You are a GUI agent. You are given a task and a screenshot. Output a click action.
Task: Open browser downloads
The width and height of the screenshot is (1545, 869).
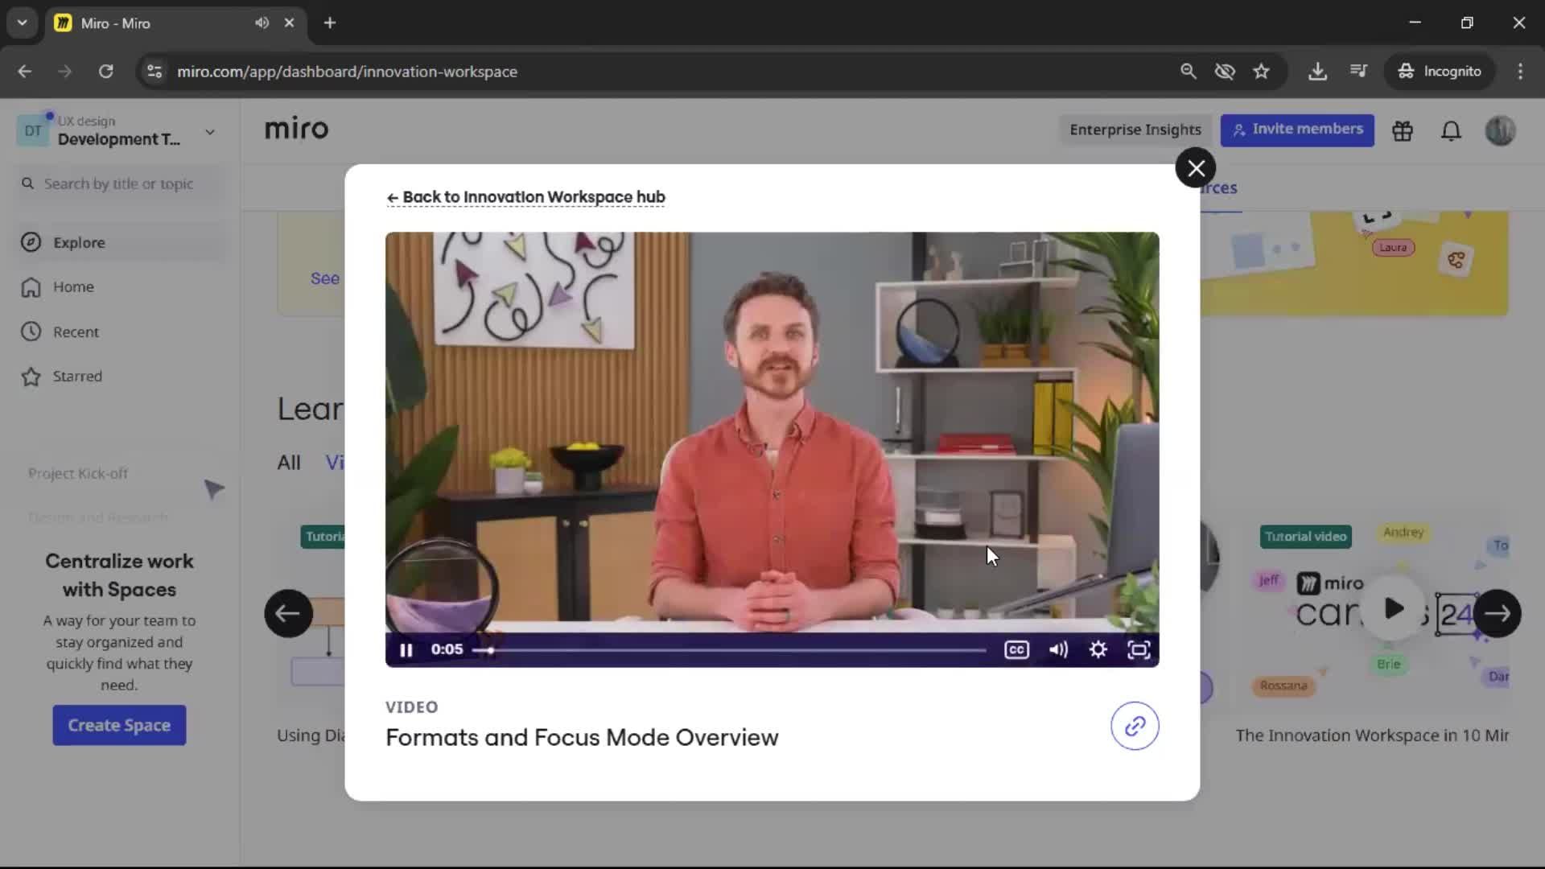(x=1317, y=72)
